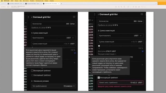Enable Восходящий трейлинг checkbox

coord(32,71)
